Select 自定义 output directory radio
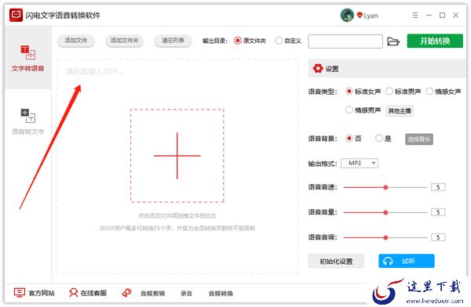The image size is (471, 307). click(x=279, y=41)
